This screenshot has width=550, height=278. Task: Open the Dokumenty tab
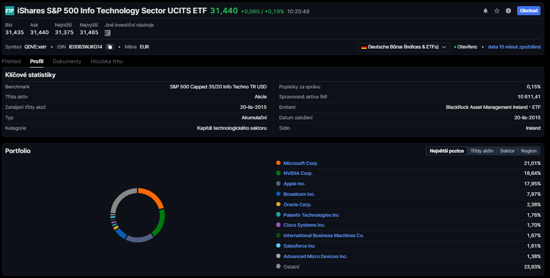(x=67, y=61)
